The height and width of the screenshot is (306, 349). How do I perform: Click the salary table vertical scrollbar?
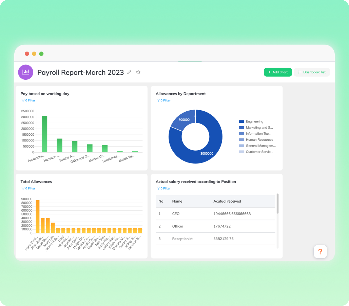pos(277,204)
